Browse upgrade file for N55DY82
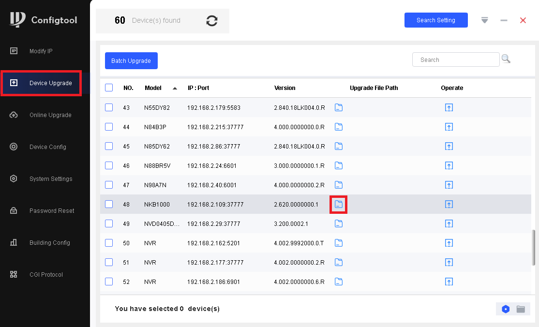This screenshot has height=327, width=539. click(x=339, y=107)
